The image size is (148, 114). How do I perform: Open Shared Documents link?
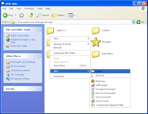point(20,70)
